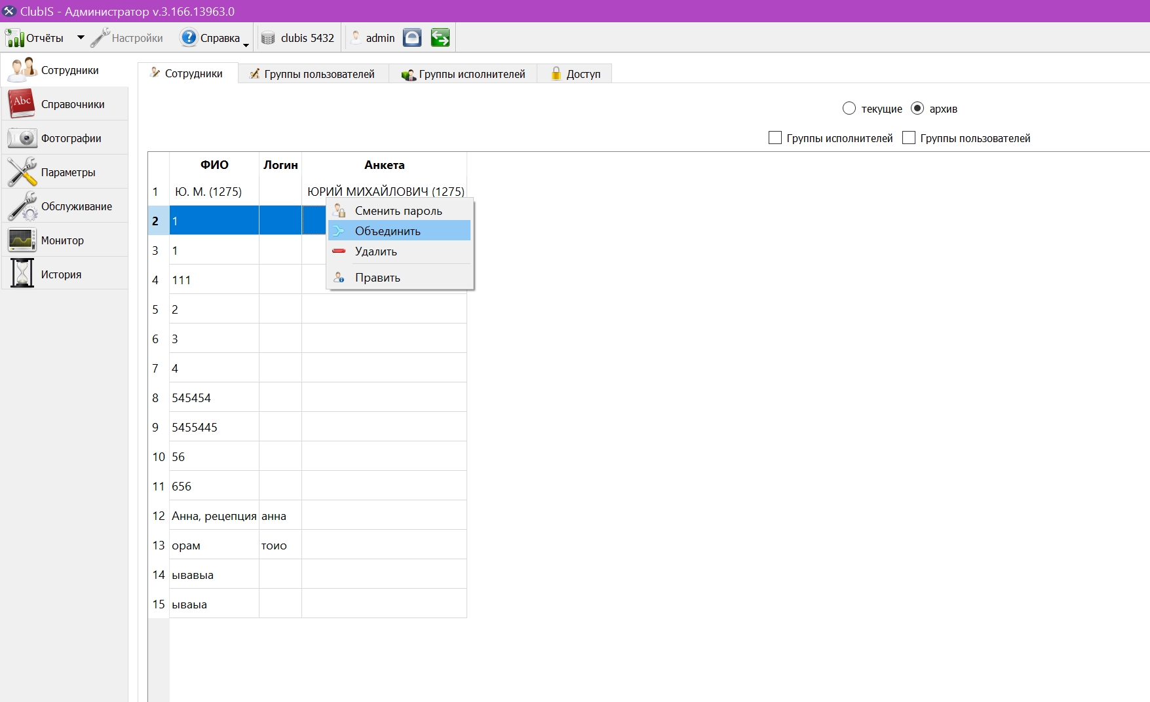
Task: Select the текущие radio button
Action: pos(849,109)
